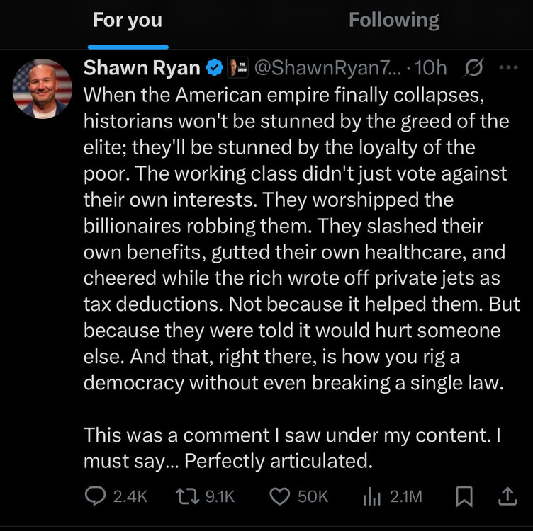
Task: Open the post by clicking its text
Action: [298, 248]
